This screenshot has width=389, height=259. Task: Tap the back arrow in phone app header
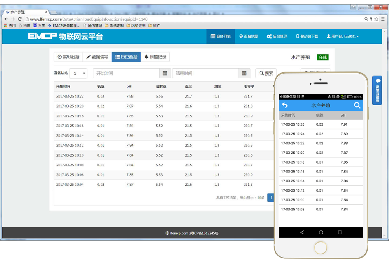pos(285,106)
